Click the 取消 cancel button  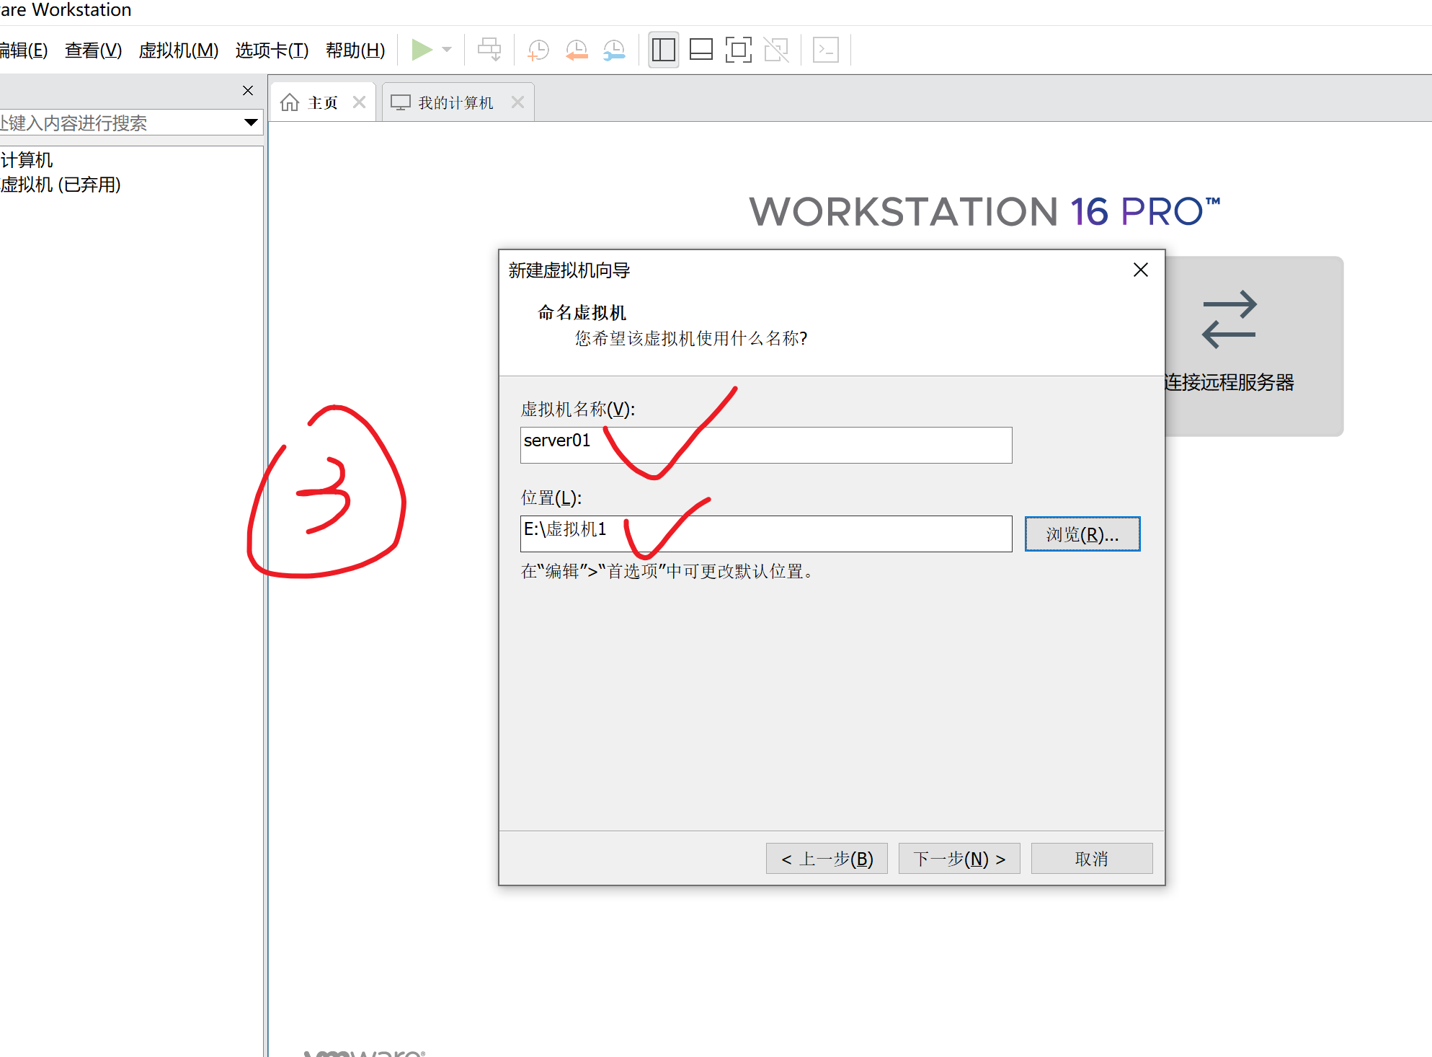click(x=1092, y=859)
